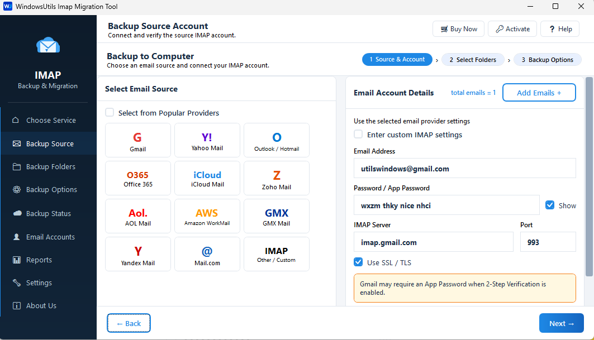
Task: Toggle Select from Popular Providers checkbox
Action: coord(110,112)
